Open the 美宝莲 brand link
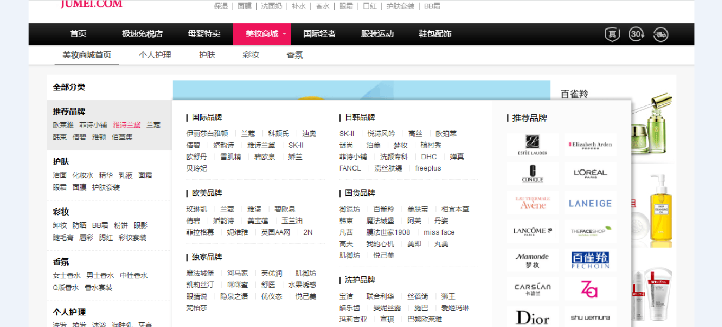Screen dimensions: 722x327 257,221
